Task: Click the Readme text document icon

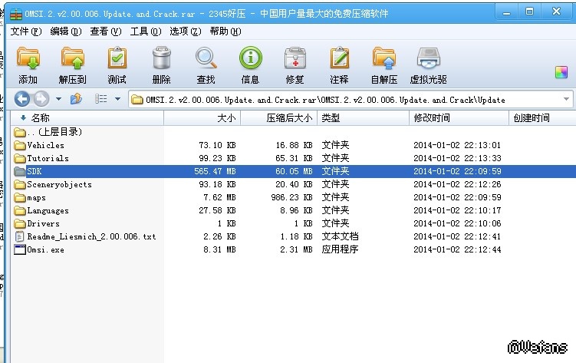Action: pyautogui.click(x=19, y=236)
